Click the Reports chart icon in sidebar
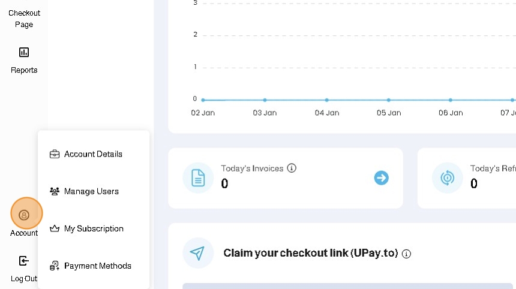Screen dimensions: 516x289 point(24,52)
